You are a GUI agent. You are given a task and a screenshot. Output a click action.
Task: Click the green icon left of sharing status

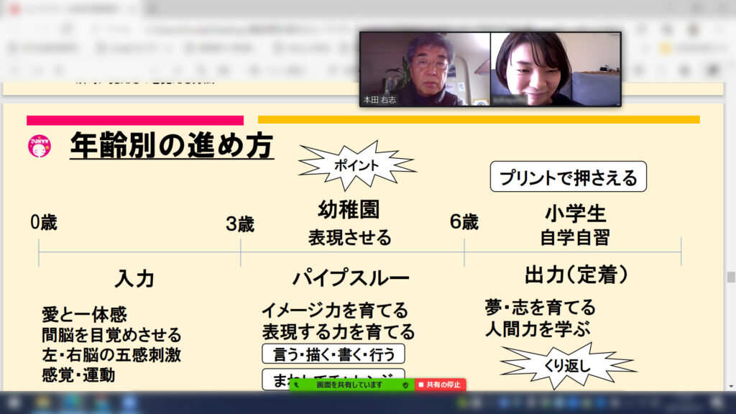click(x=296, y=385)
